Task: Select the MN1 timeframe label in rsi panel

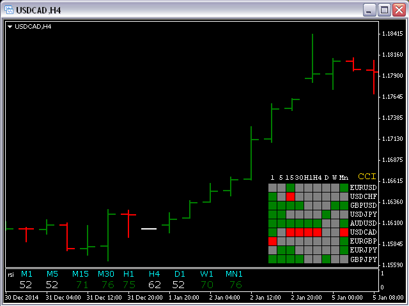Action: [x=234, y=273]
